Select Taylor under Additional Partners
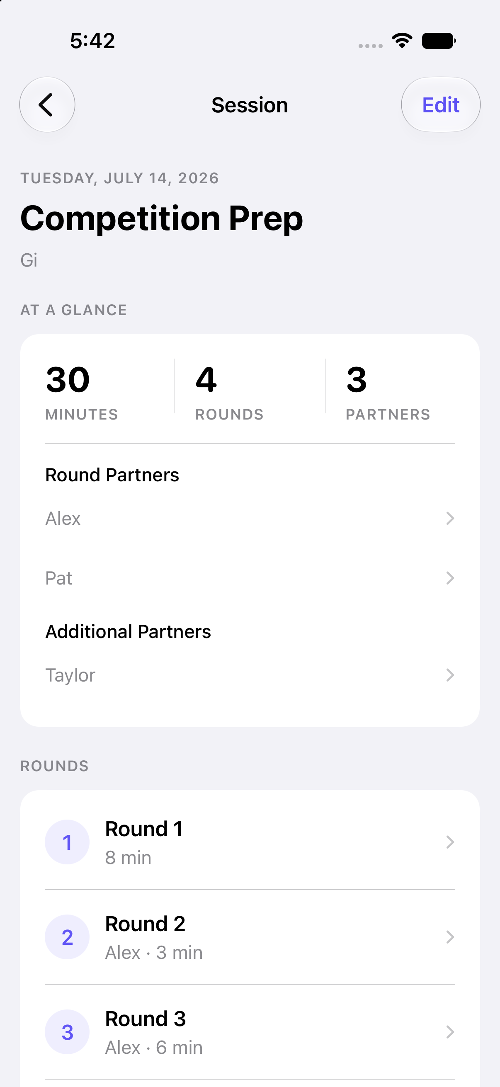This screenshot has height=1087, width=500. point(250,675)
